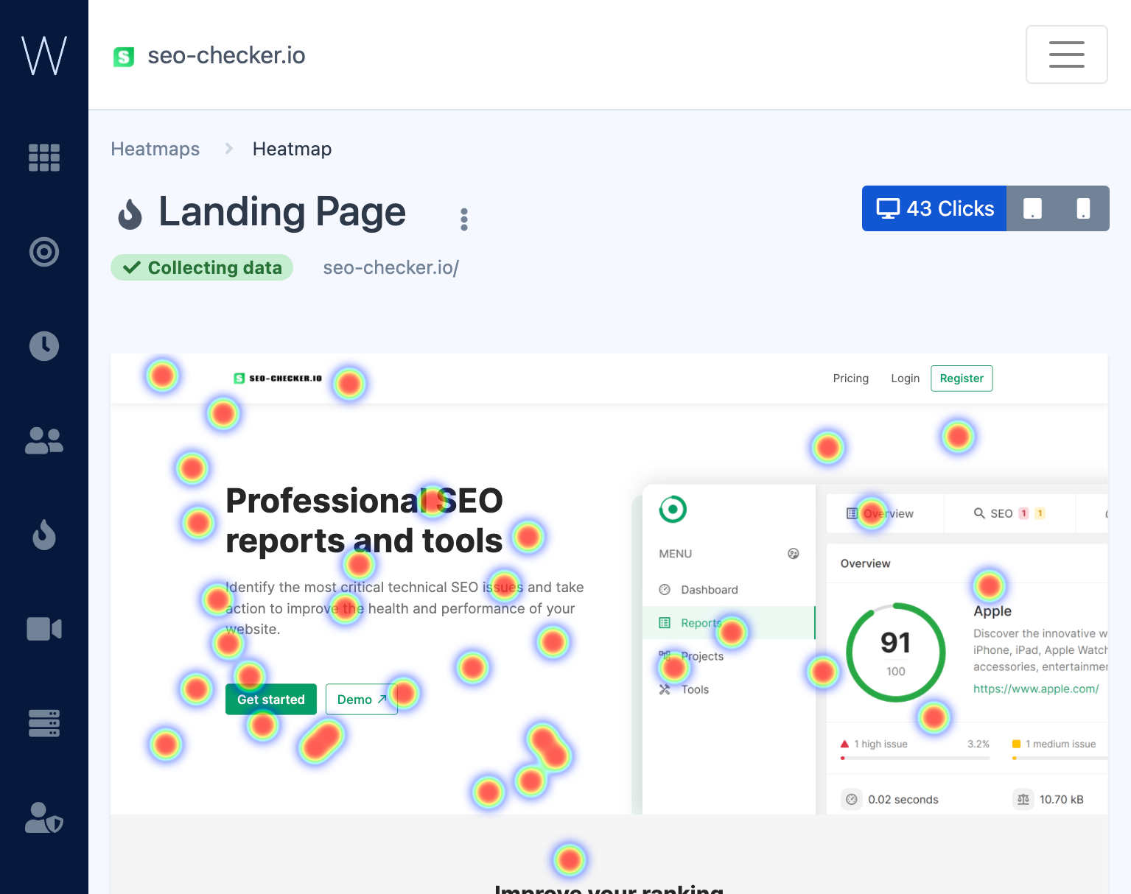The height and width of the screenshot is (894, 1131).
Task: Click the 91 score ring in preview
Action: 895,652
